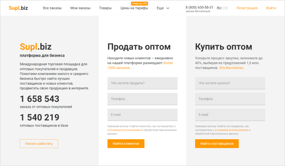Click the звонок бесплатный note
Screen dimensions: 285x166
tap(198, 11)
